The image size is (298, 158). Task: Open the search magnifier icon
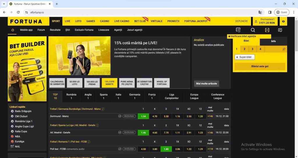click(253, 30)
